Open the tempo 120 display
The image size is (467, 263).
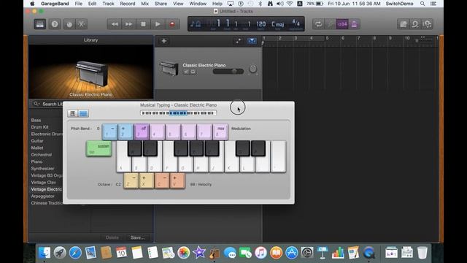click(x=261, y=24)
